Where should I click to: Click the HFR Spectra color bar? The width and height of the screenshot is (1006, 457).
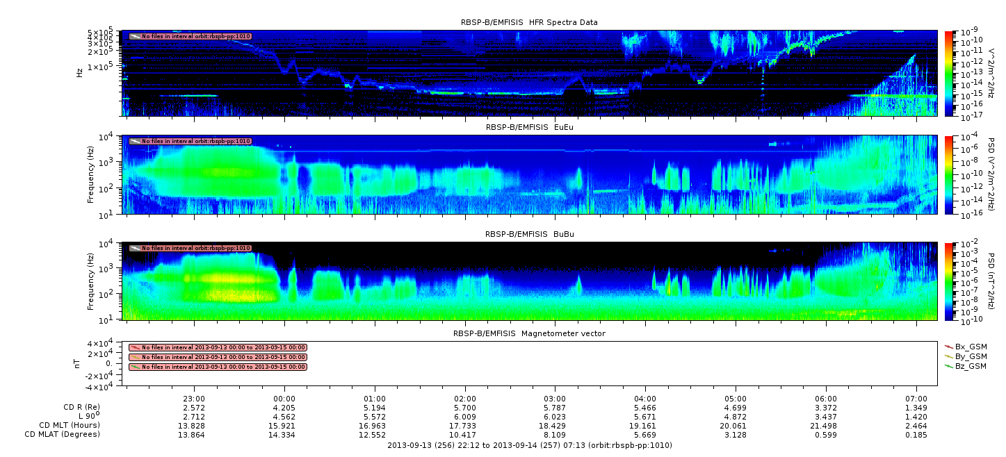click(x=948, y=73)
